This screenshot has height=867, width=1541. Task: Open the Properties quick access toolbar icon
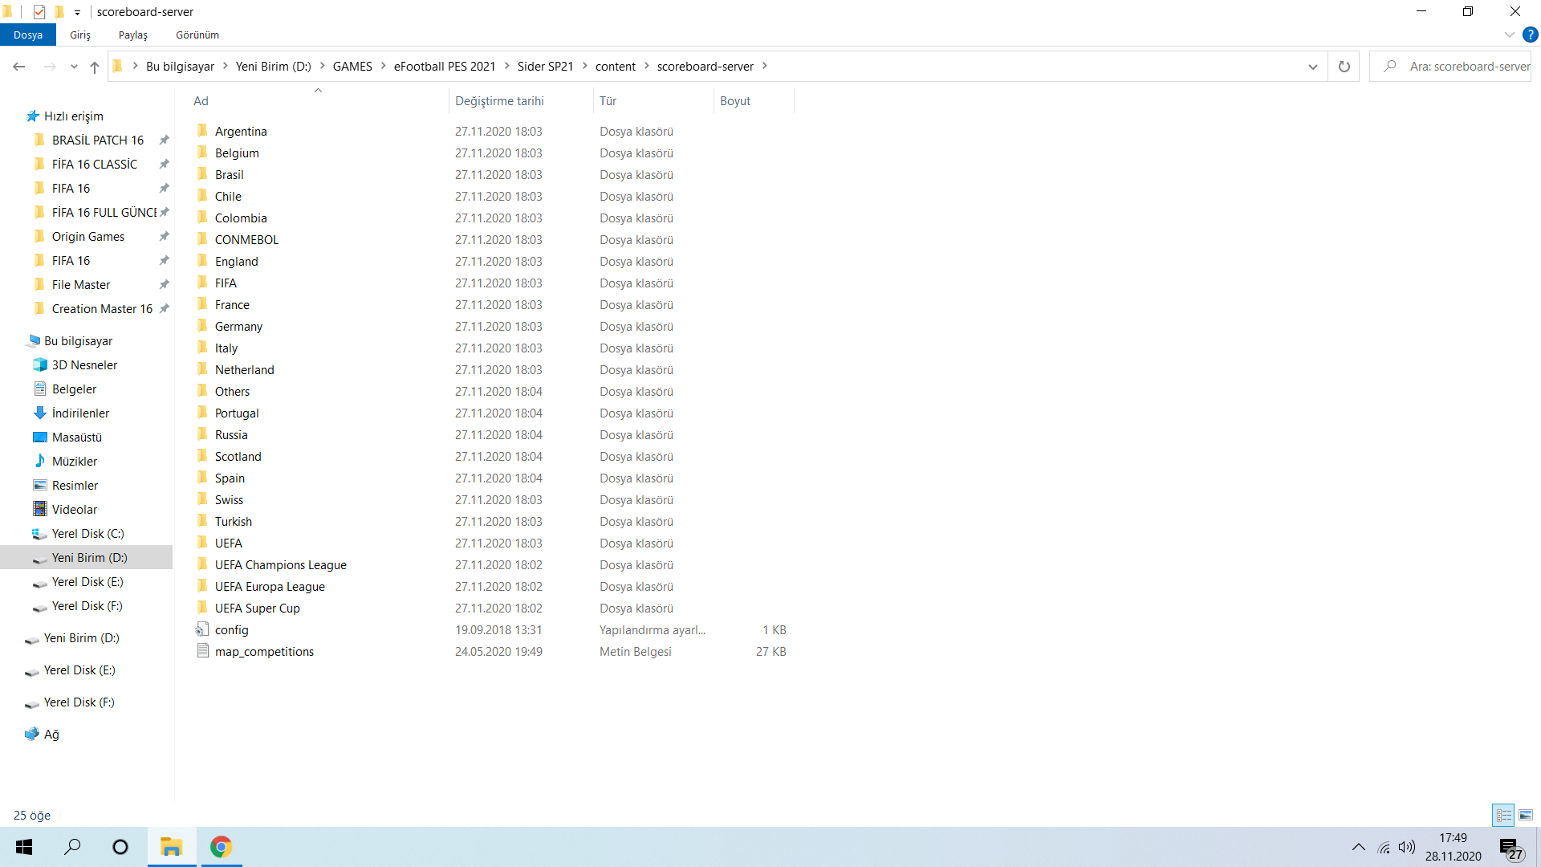pos(39,11)
